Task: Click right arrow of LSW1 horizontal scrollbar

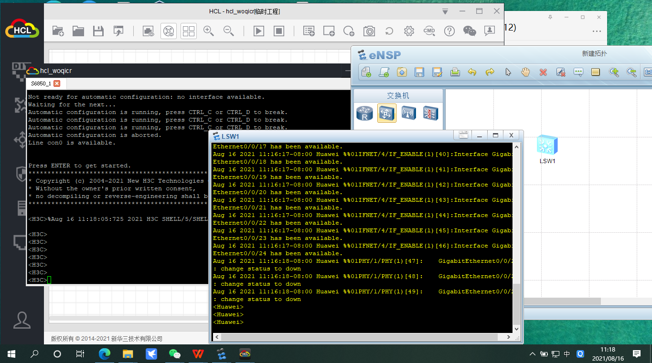Action: click(x=508, y=337)
